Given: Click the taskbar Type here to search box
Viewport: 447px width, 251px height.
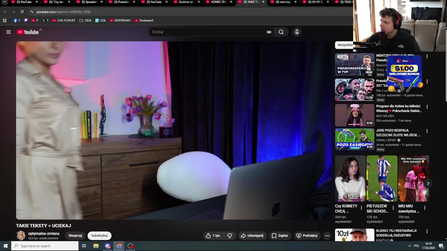Looking at the screenshot, I should pos(45,246).
